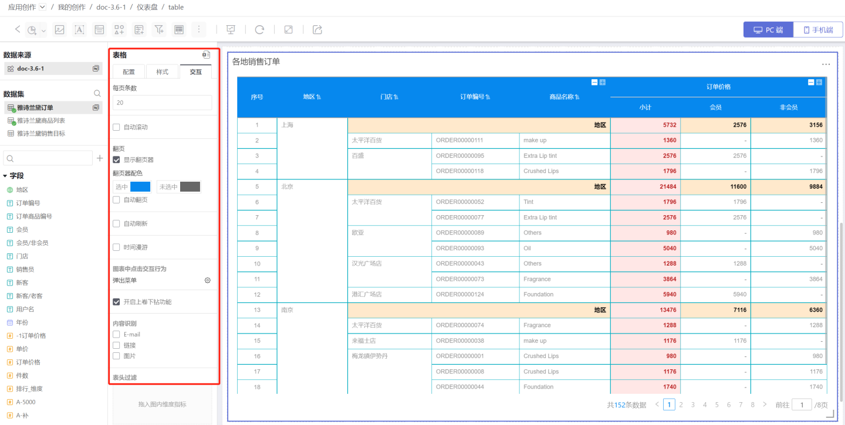
Task: Open the popup menu settings gear
Action: click(208, 281)
